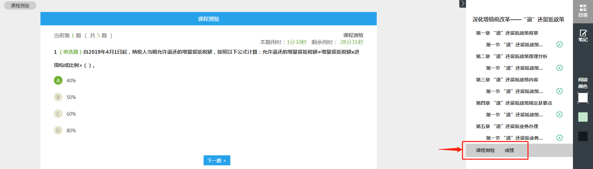Click the 剩余用时 remaining time display
Image resolution: width=593 pixels, height=169 pixels.
[337, 42]
